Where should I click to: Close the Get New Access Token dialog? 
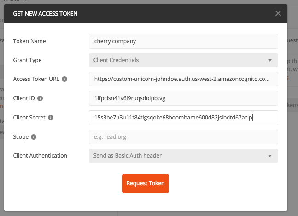pos(278,13)
